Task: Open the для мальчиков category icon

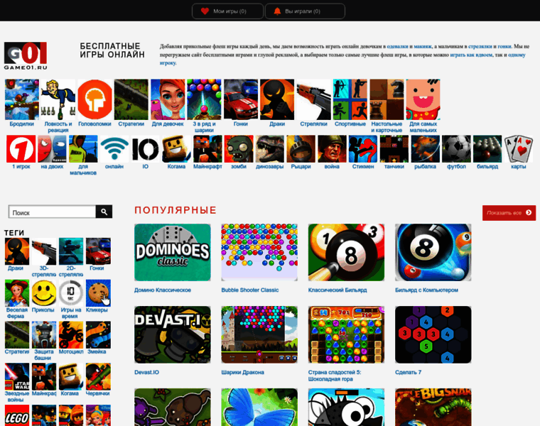Action: coord(83,148)
